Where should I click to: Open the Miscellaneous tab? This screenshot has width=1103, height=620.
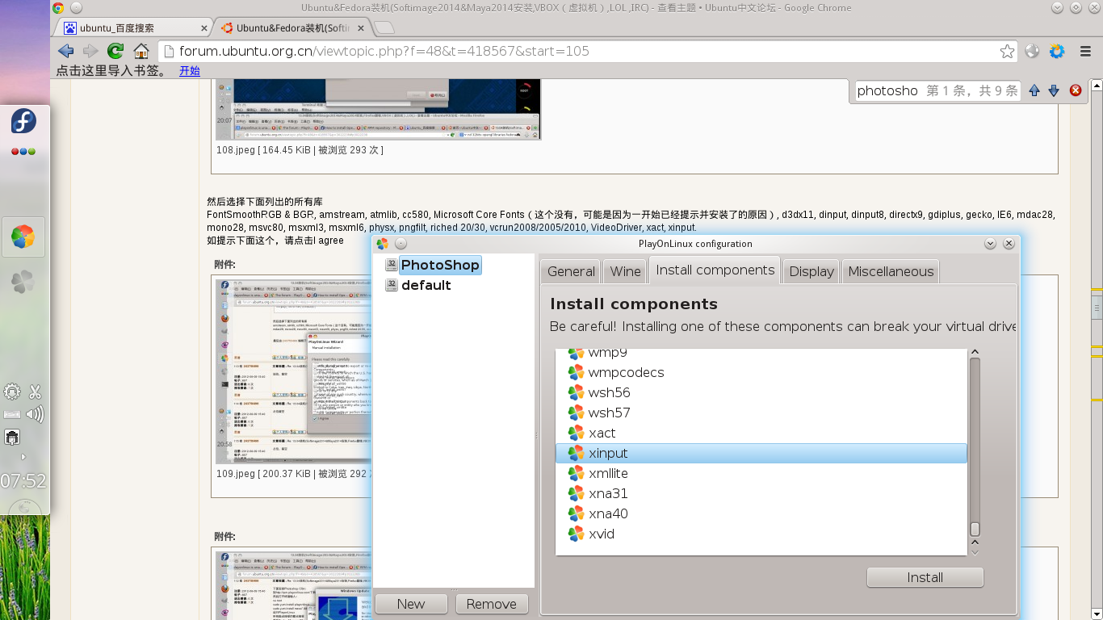(891, 271)
